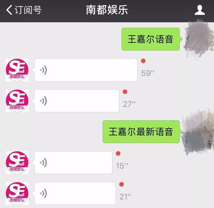Play the 15-second voice message
The height and width of the screenshot is (208, 214).
[x=73, y=163]
